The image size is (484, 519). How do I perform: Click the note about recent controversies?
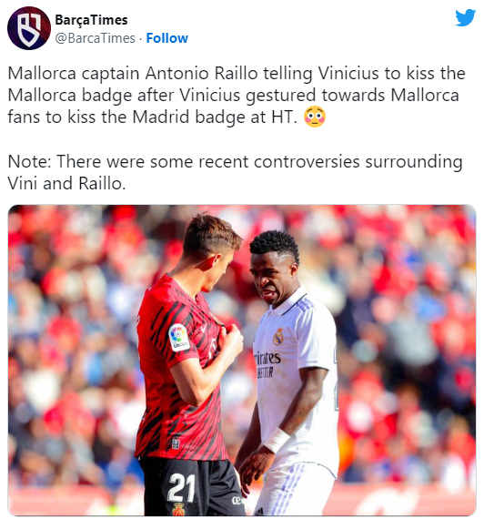[235, 172]
